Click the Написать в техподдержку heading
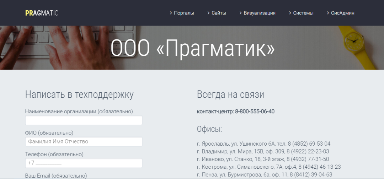This screenshot has height=179, width=384. coord(79,95)
